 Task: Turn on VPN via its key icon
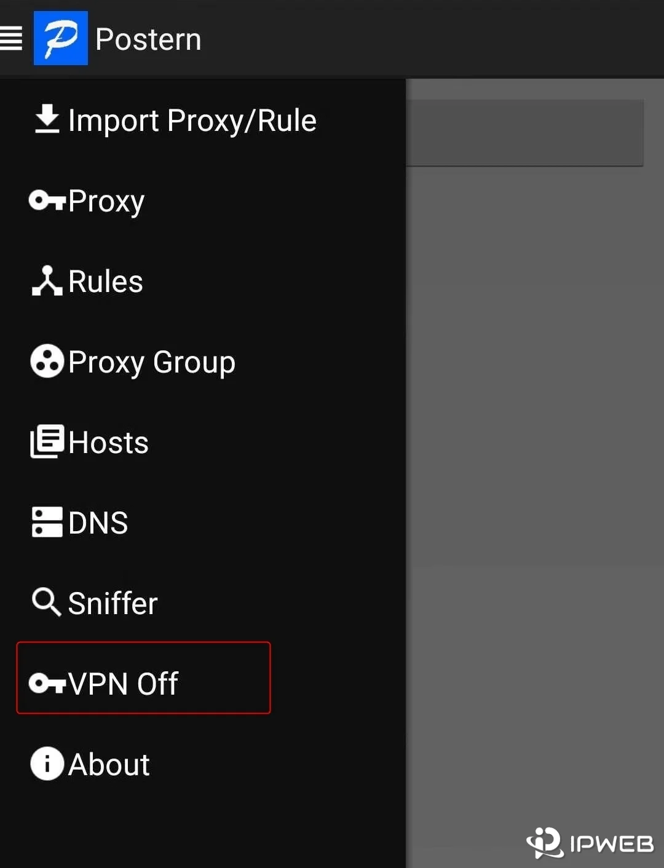[47, 683]
